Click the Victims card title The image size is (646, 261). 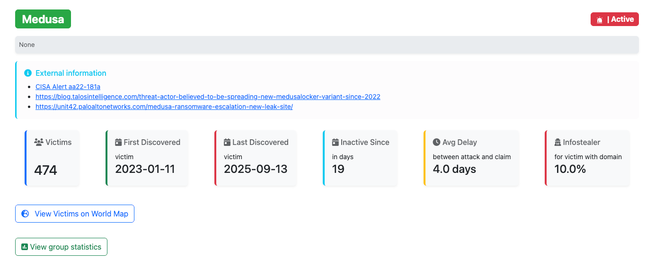pyautogui.click(x=58, y=142)
